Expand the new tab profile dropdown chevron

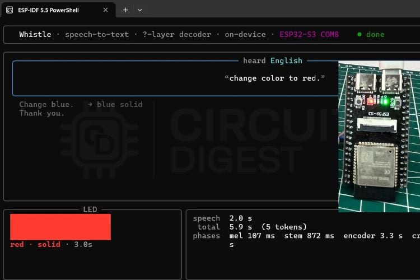click(x=140, y=10)
